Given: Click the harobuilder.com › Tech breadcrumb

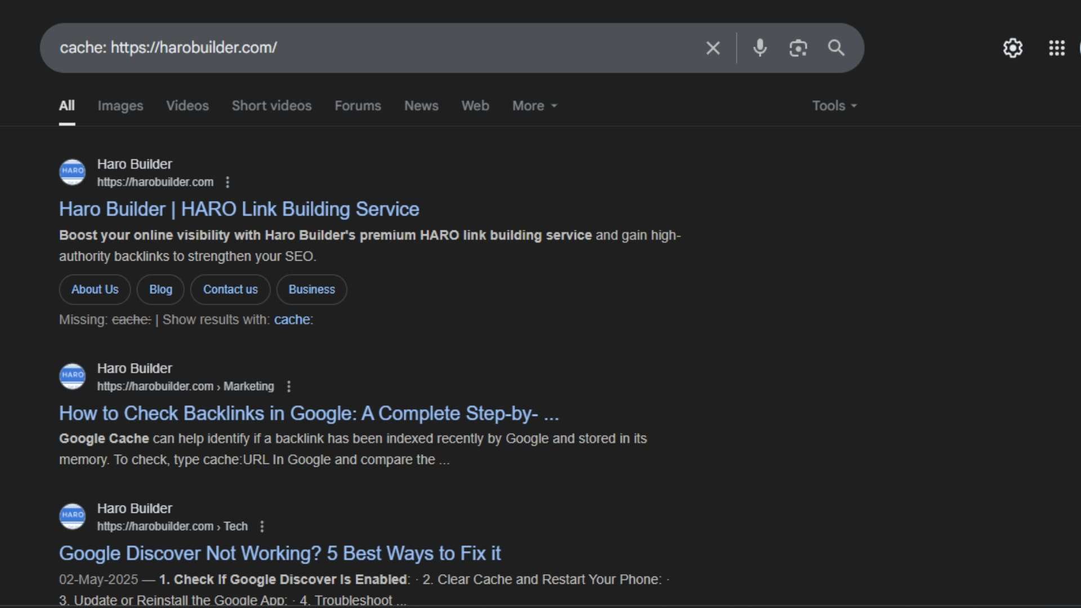Looking at the screenshot, I should point(172,526).
